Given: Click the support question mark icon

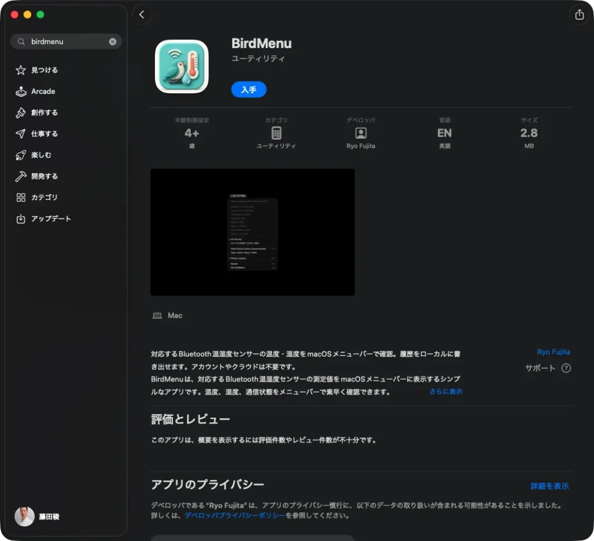Looking at the screenshot, I should (566, 368).
